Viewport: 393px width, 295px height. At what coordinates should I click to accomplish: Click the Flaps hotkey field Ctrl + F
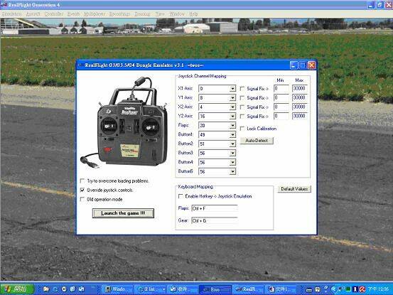[x=215, y=208]
